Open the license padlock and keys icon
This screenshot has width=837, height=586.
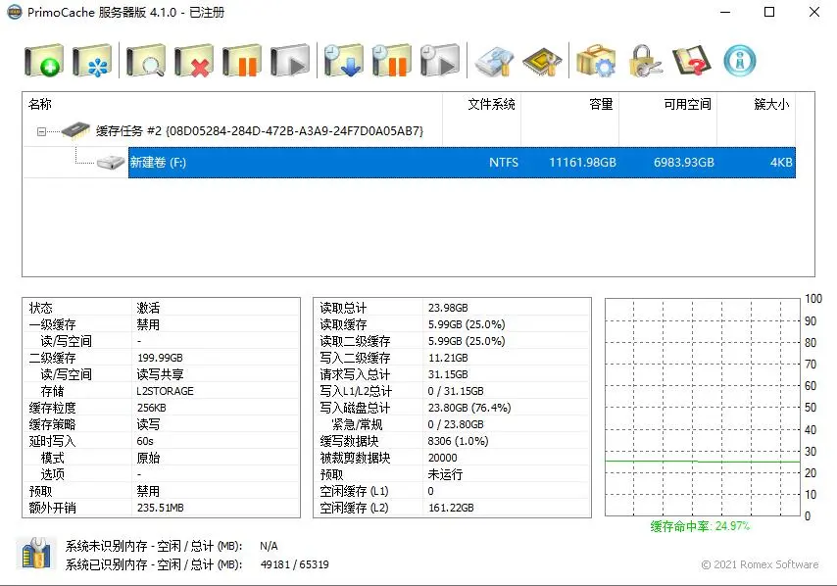click(645, 61)
